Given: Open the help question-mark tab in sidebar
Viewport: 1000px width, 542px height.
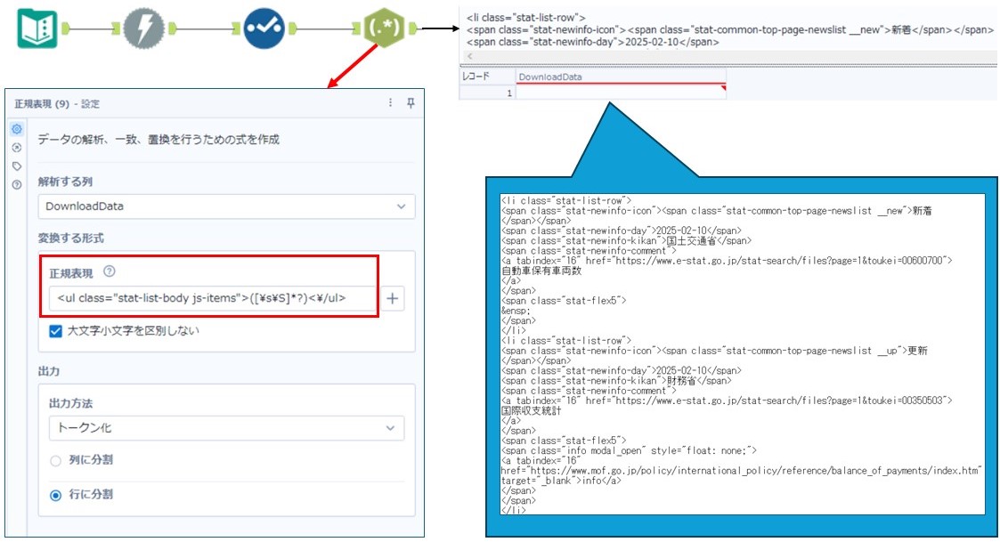Looking at the screenshot, I should 17,184.
